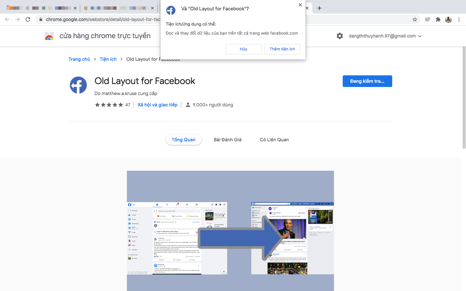Go back with browser back arrow
The height and width of the screenshot is (291, 466).
[x=7, y=19]
